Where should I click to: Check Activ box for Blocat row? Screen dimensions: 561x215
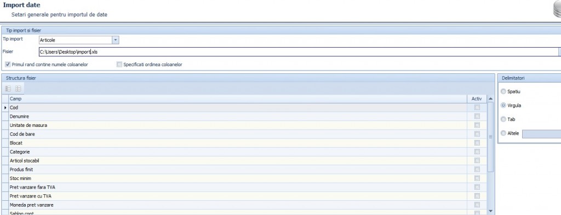pyautogui.click(x=477, y=143)
